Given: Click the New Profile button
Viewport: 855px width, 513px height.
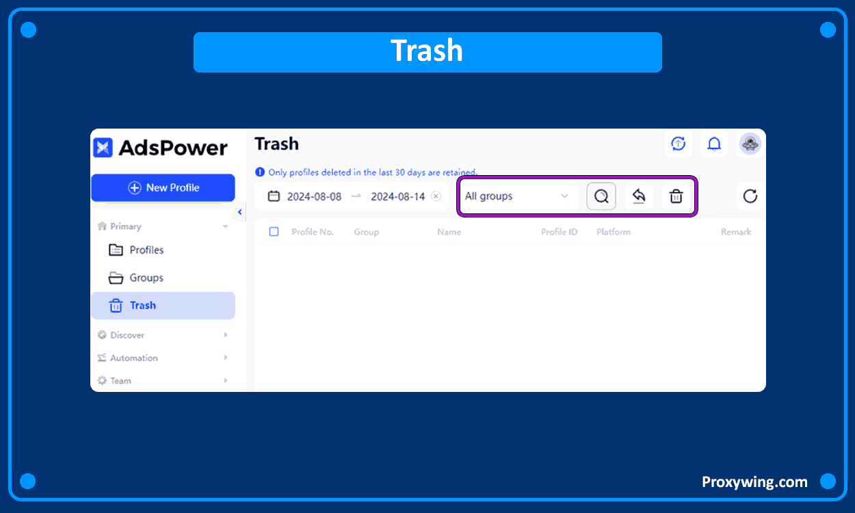Looking at the screenshot, I should pyautogui.click(x=163, y=187).
